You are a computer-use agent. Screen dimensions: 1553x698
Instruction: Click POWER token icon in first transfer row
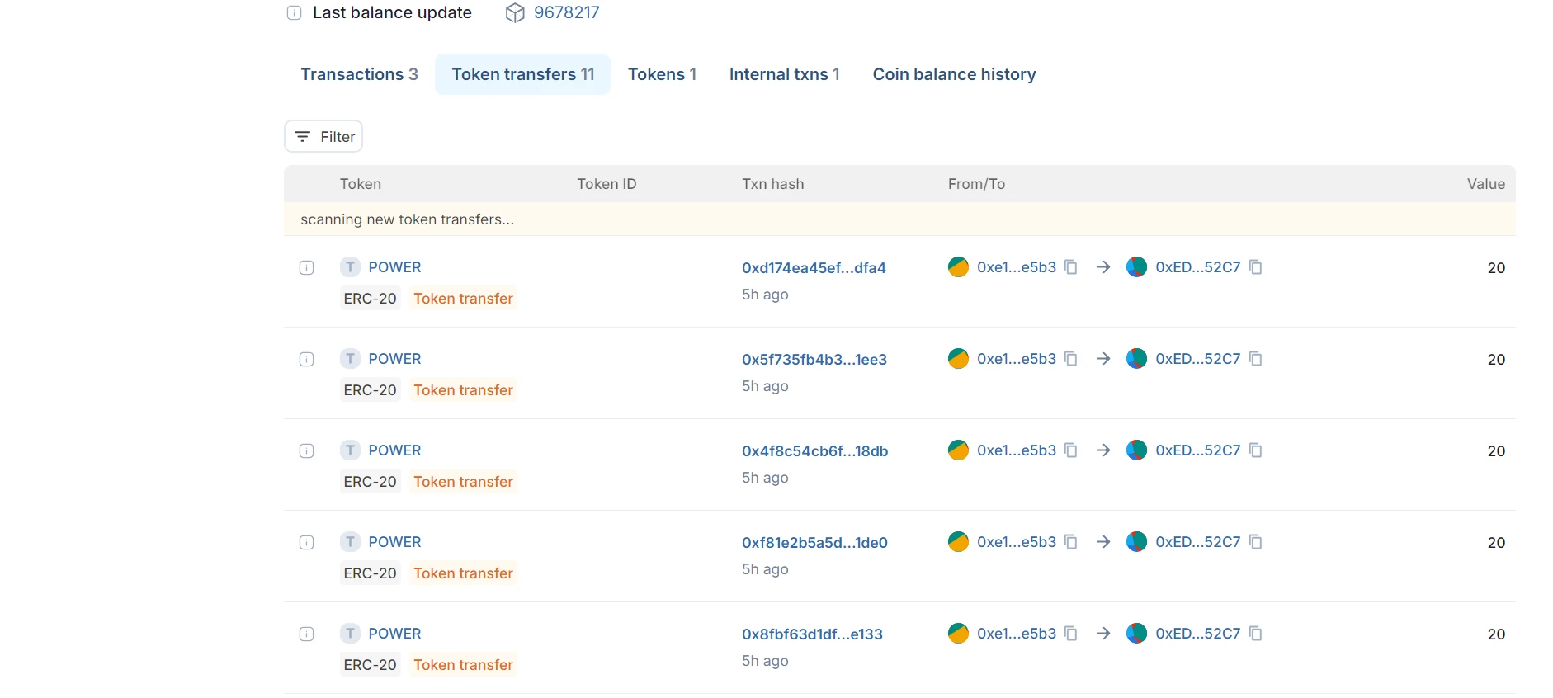pos(351,267)
